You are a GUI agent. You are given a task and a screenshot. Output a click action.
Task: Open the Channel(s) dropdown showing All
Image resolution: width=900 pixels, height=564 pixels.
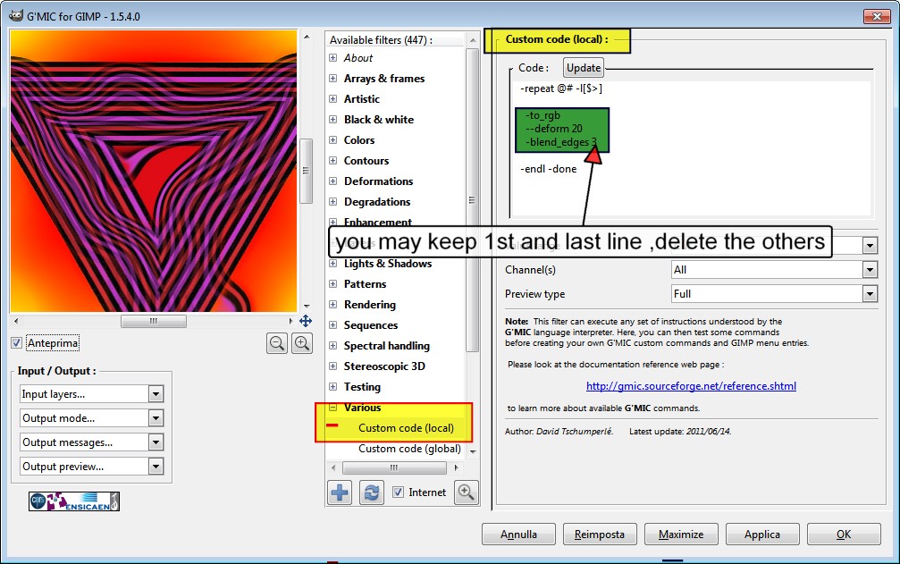(x=774, y=270)
